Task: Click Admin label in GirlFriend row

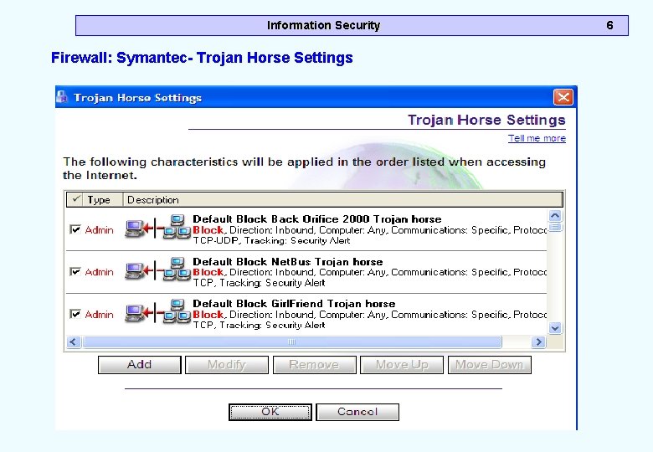Action: [x=99, y=314]
